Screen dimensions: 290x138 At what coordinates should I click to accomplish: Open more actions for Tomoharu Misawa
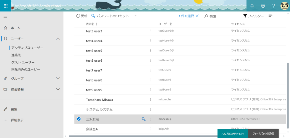tap(150, 99)
